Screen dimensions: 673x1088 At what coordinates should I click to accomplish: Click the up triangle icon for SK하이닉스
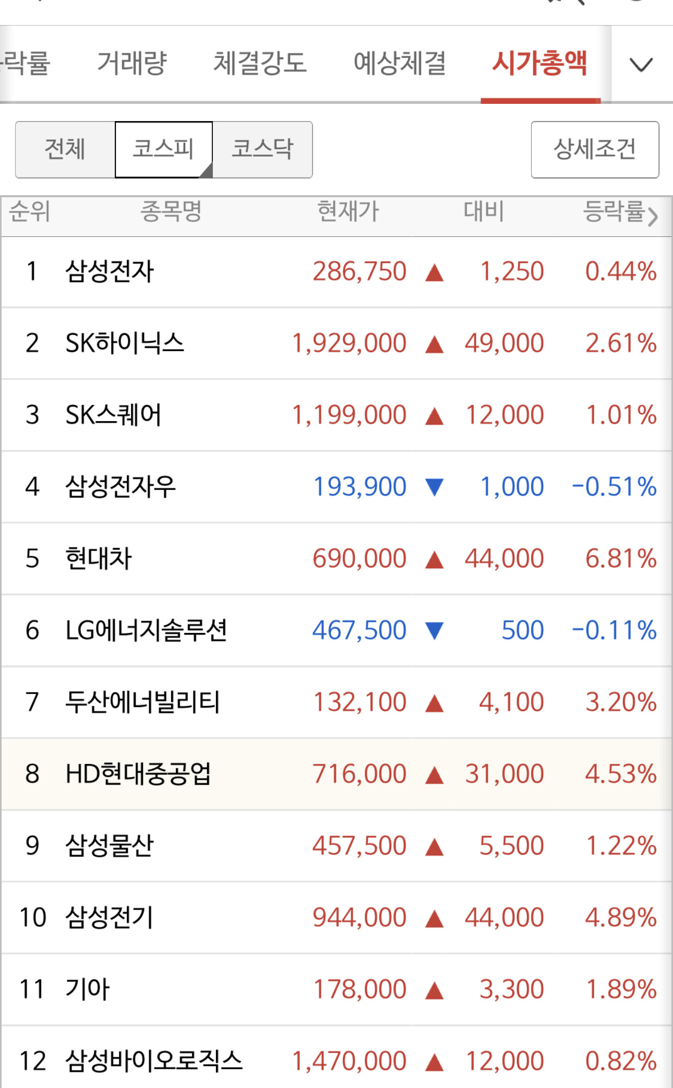434,344
